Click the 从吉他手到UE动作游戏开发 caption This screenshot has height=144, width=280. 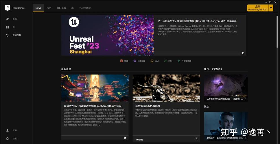point(225,99)
